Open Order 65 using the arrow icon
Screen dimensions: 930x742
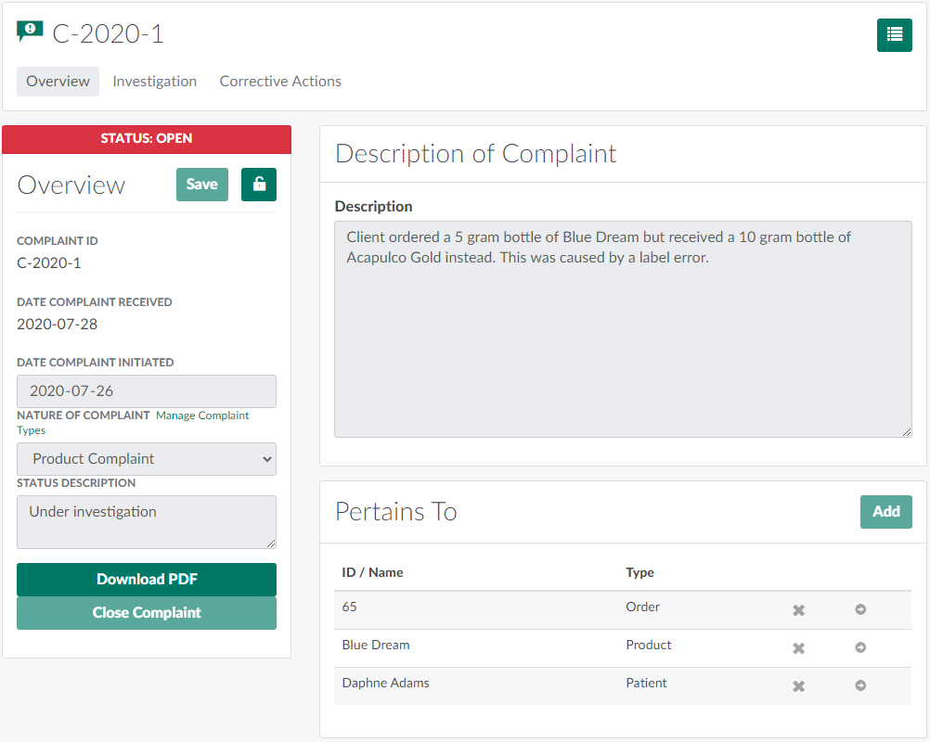[x=860, y=610]
